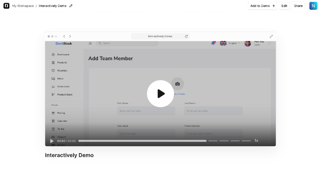This screenshot has width=321, height=188.
Task: Click the DashStack logo text
Action: [x=64, y=44]
